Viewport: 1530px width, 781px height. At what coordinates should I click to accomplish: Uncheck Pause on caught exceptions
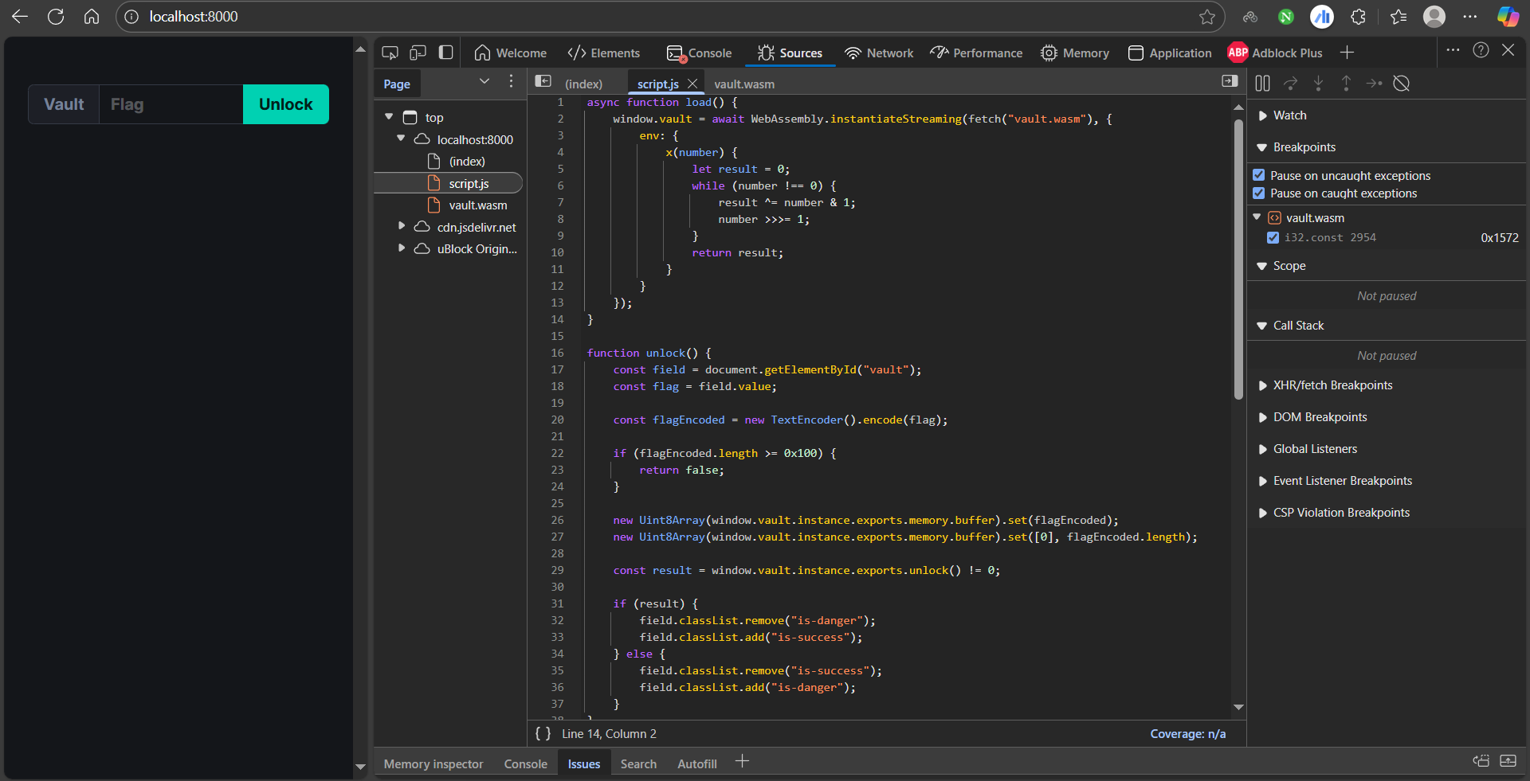coord(1259,193)
